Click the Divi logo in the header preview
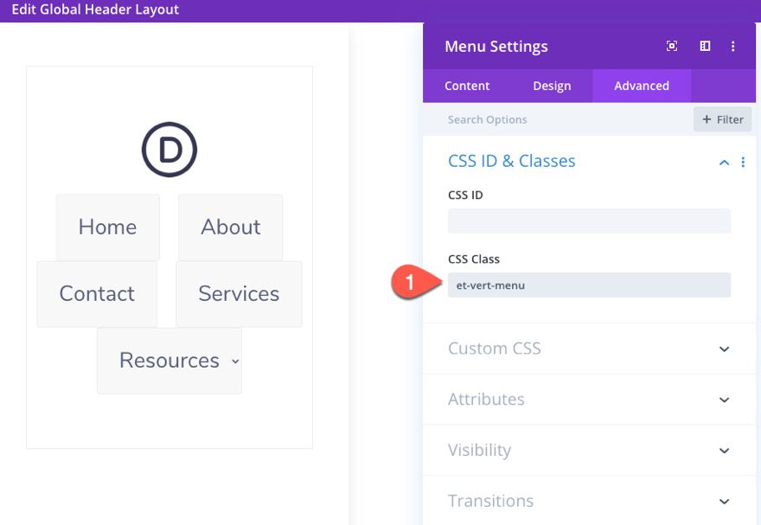 click(x=169, y=150)
